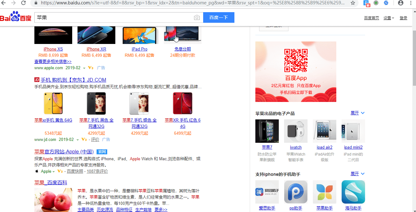Expand 支持iphone的手机助手 with 展开

coord(358,174)
